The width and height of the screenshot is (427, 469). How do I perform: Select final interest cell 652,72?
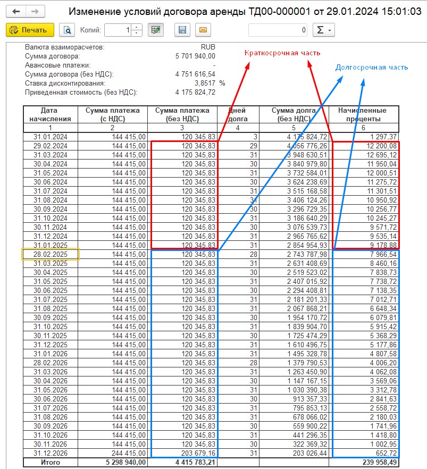coord(364,453)
